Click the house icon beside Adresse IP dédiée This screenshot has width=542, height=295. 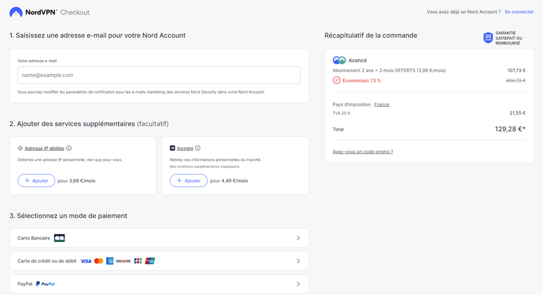pyautogui.click(x=20, y=148)
